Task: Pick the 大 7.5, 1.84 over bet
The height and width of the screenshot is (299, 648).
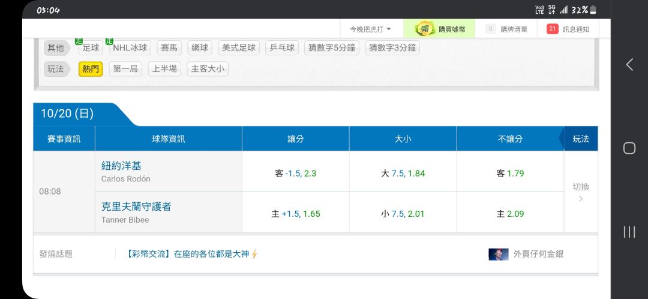Action: [x=403, y=174]
